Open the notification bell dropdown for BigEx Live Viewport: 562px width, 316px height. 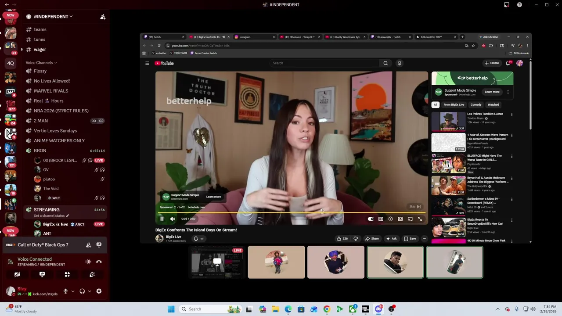coord(198,239)
